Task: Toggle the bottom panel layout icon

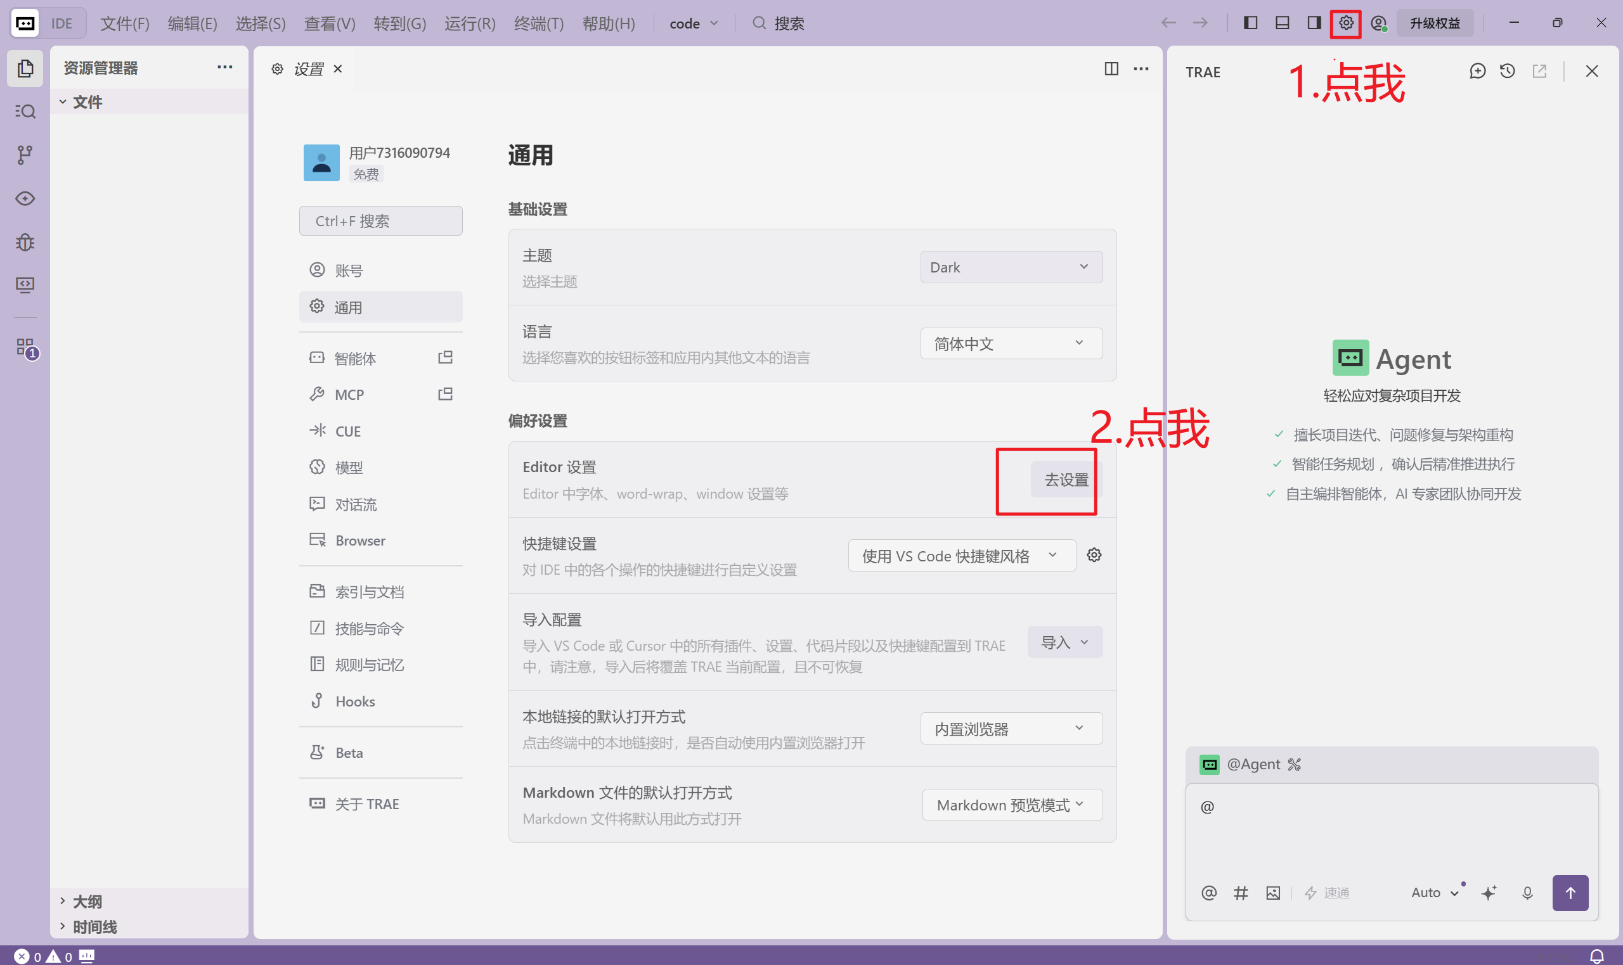Action: coord(1282,23)
